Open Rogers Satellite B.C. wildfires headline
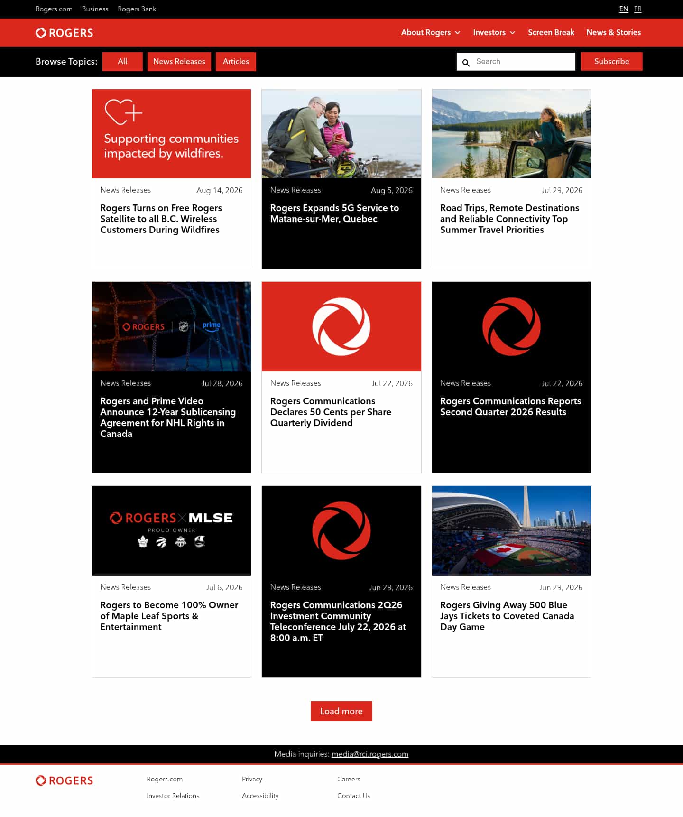This screenshot has height=817, width=683. pyautogui.click(x=161, y=219)
